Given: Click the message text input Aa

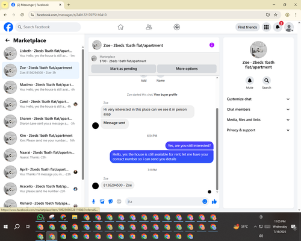Looking at the screenshot, I should tap(164, 201).
